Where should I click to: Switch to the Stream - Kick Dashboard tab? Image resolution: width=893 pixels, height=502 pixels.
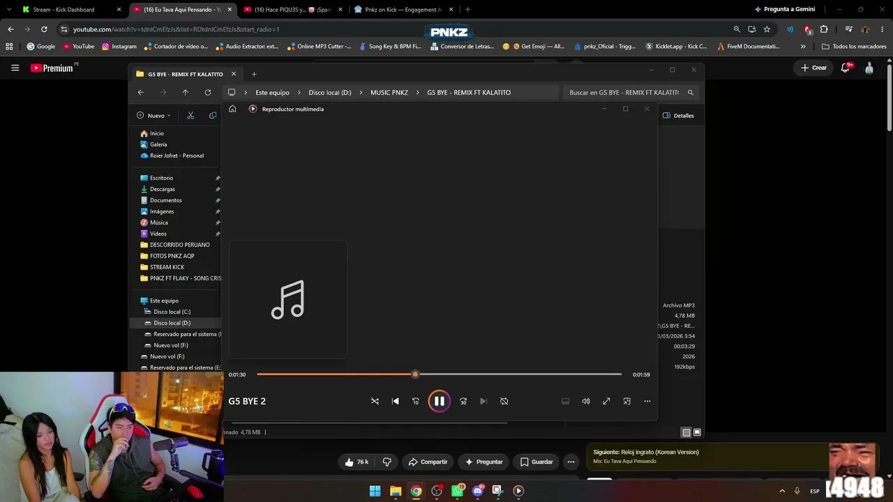click(x=70, y=10)
